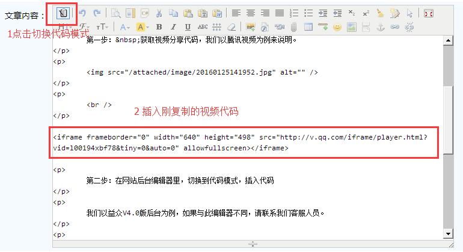Click the Cut scissors icon
This screenshot has height=252, width=463.
159,13
